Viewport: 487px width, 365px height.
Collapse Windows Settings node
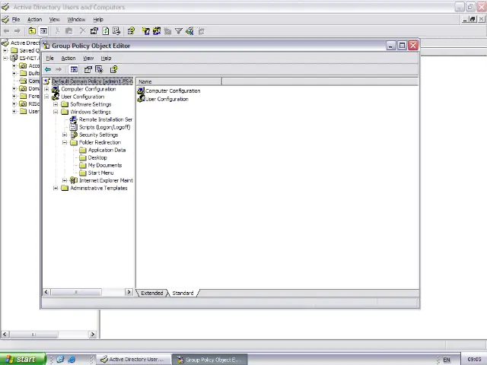tap(56, 112)
